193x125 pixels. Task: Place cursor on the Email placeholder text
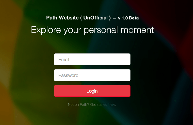click(x=64, y=60)
